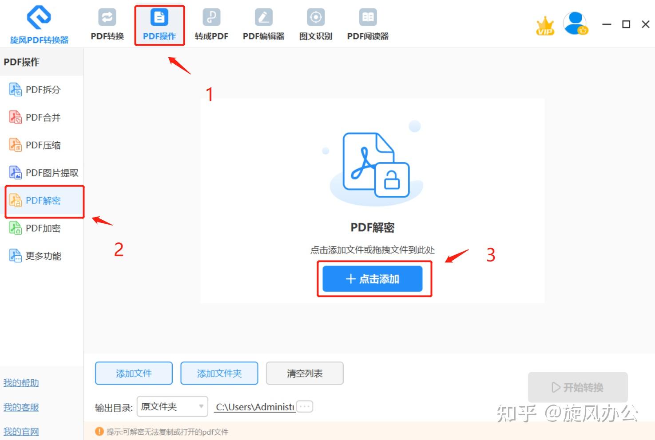Click the PDF解密 heading under illustration
The width and height of the screenshot is (655, 440).
tap(372, 228)
